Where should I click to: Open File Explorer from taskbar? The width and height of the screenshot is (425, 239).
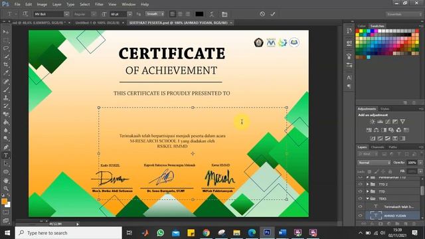(236, 233)
